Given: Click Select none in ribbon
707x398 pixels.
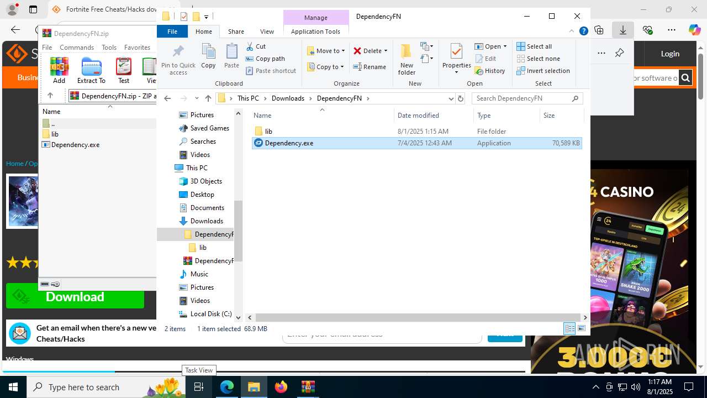Looking at the screenshot, I should (x=538, y=59).
